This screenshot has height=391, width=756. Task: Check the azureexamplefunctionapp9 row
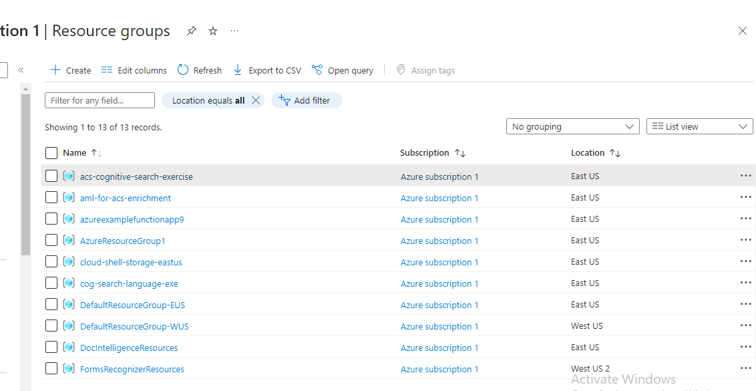tap(51, 219)
